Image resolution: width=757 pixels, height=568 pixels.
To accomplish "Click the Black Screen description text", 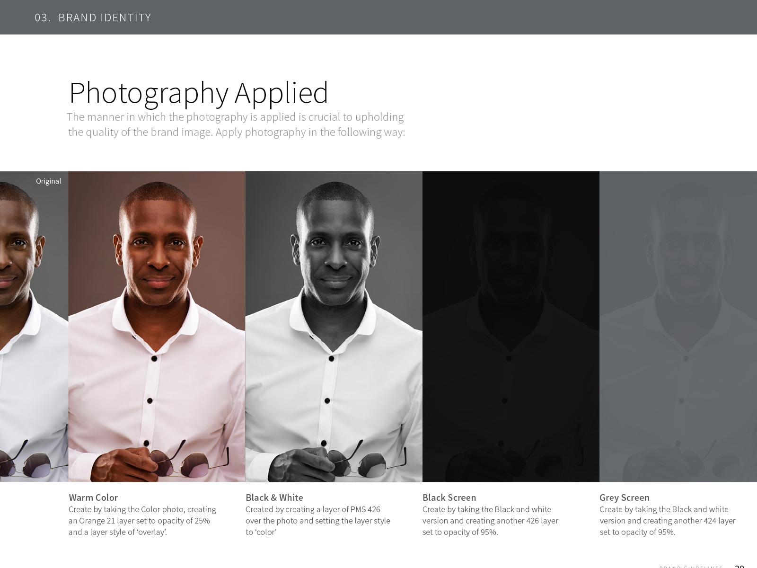I will (490, 521).
